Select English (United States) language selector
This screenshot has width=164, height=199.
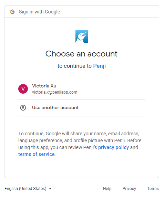point(28,189)
